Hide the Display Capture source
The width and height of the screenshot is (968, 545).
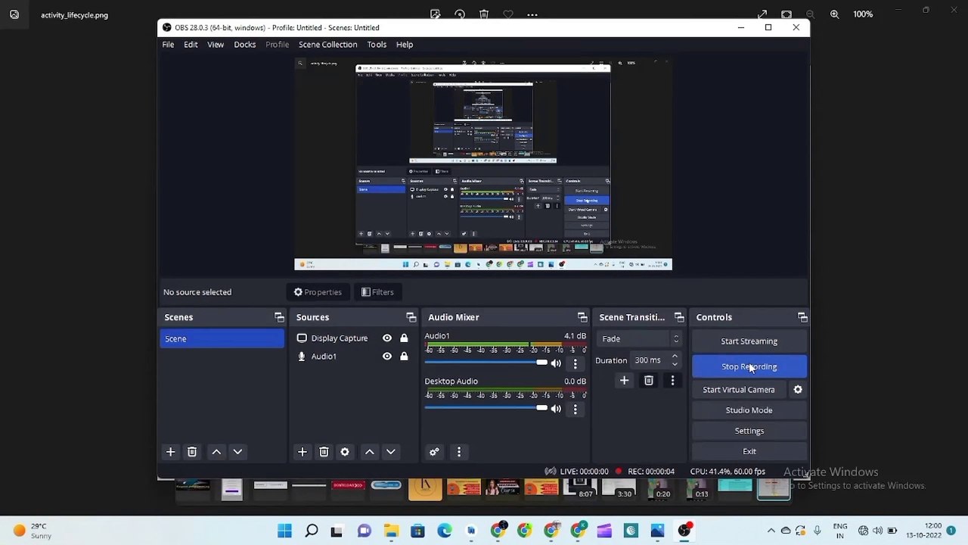(x=387, y=338)
